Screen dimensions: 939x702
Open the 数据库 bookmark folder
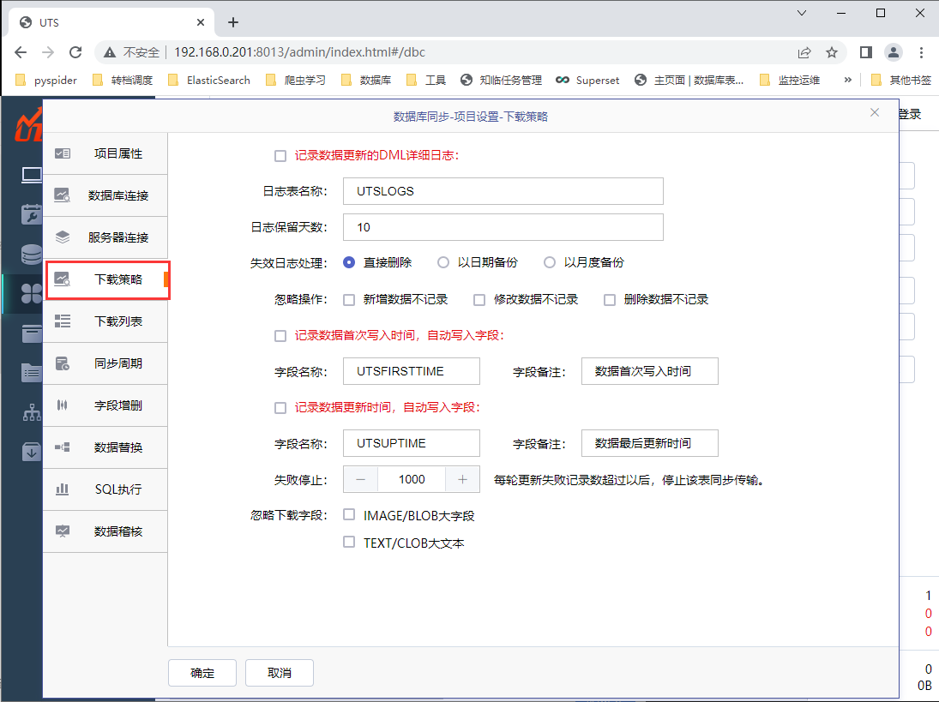[366, 81]
